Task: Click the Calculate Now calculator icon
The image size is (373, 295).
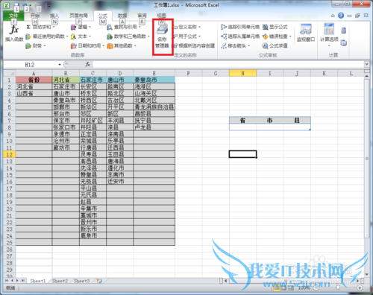Action: [x=344, y=31]
